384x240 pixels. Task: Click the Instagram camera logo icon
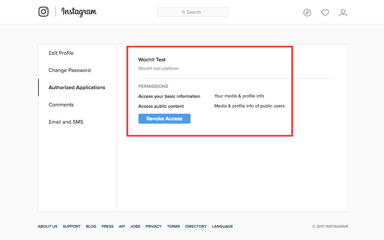43,11
